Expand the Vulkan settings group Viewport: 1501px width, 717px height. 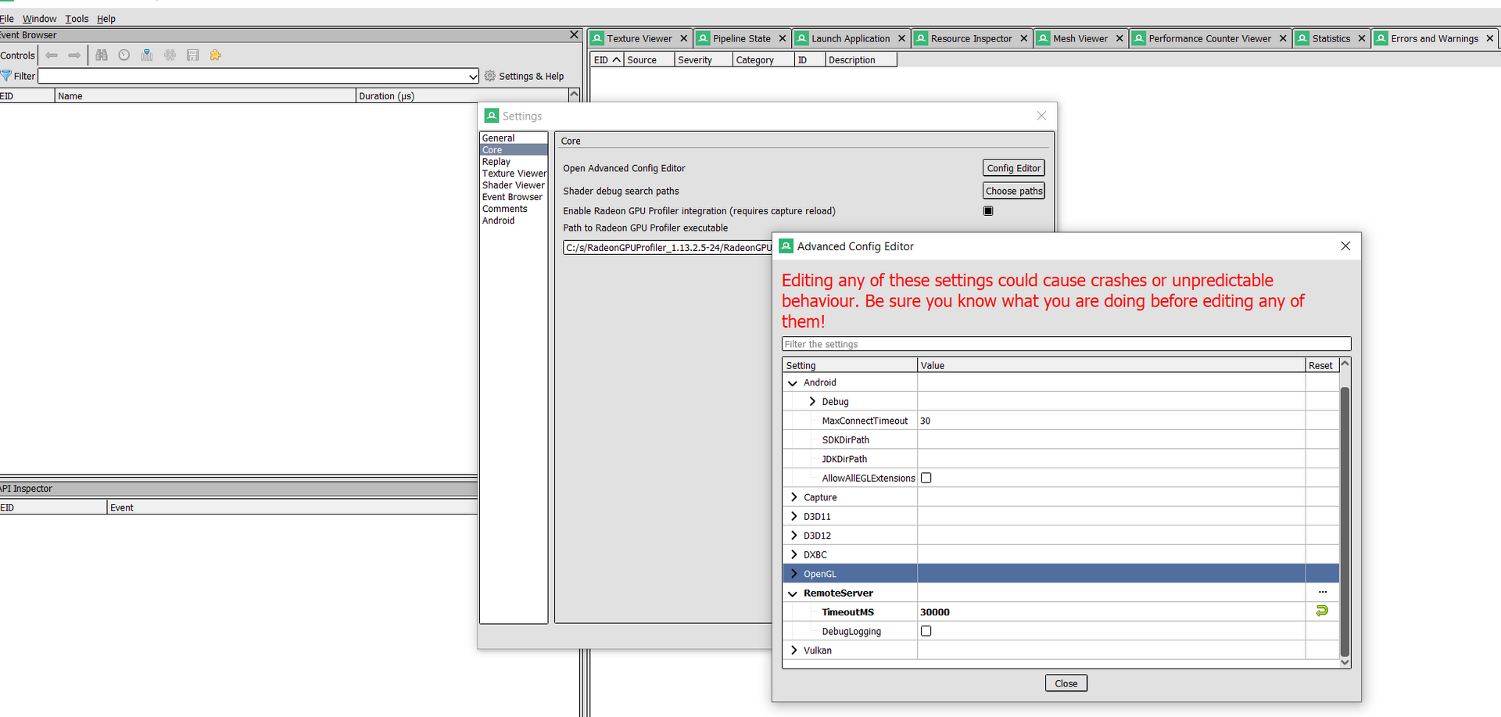click(794, 651)
